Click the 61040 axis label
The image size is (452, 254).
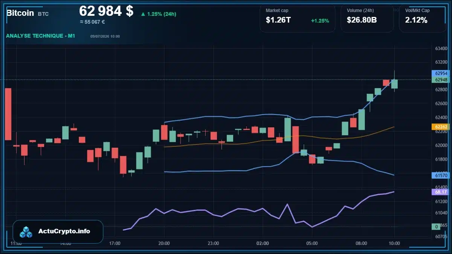pyautogui.click(x=441, y=213)
